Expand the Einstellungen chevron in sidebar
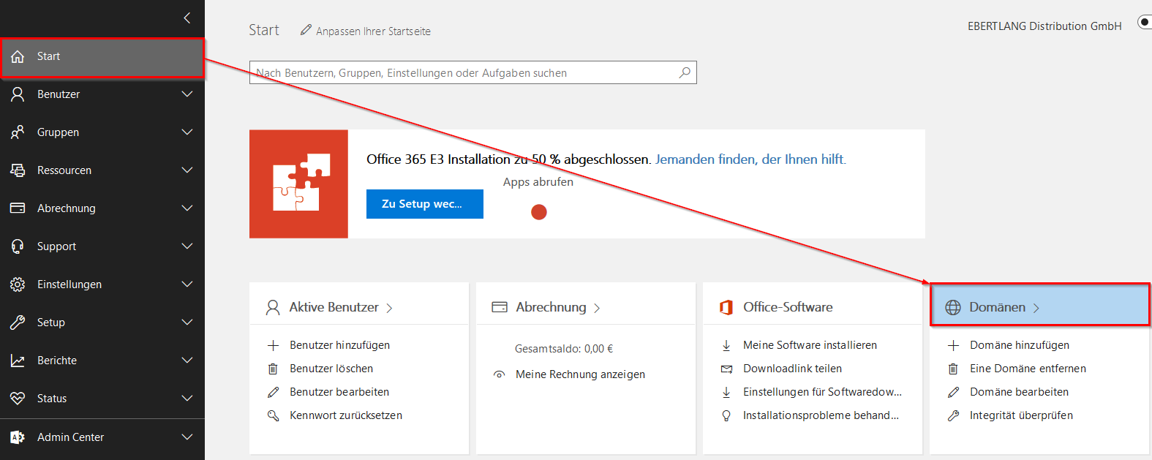 (x=187, y=284)
